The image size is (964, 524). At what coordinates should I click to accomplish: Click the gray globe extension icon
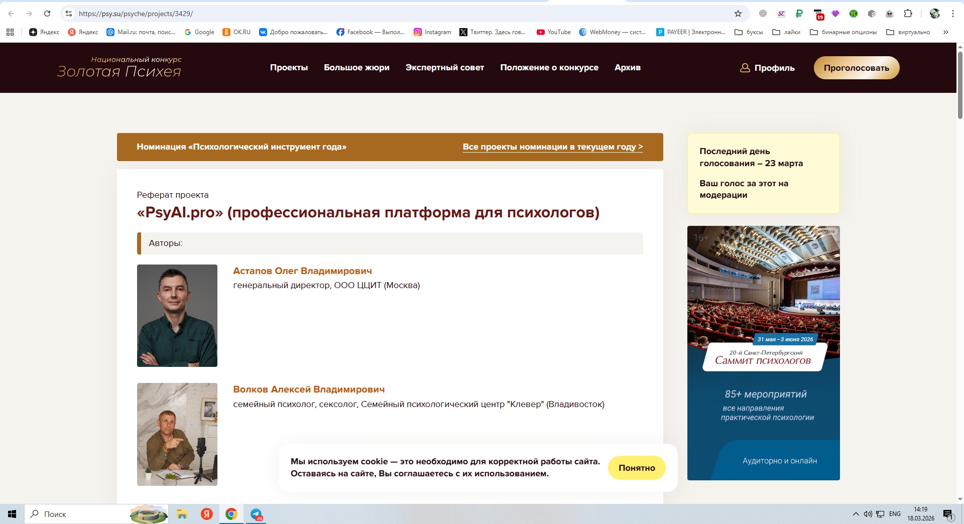coord(763,14)
